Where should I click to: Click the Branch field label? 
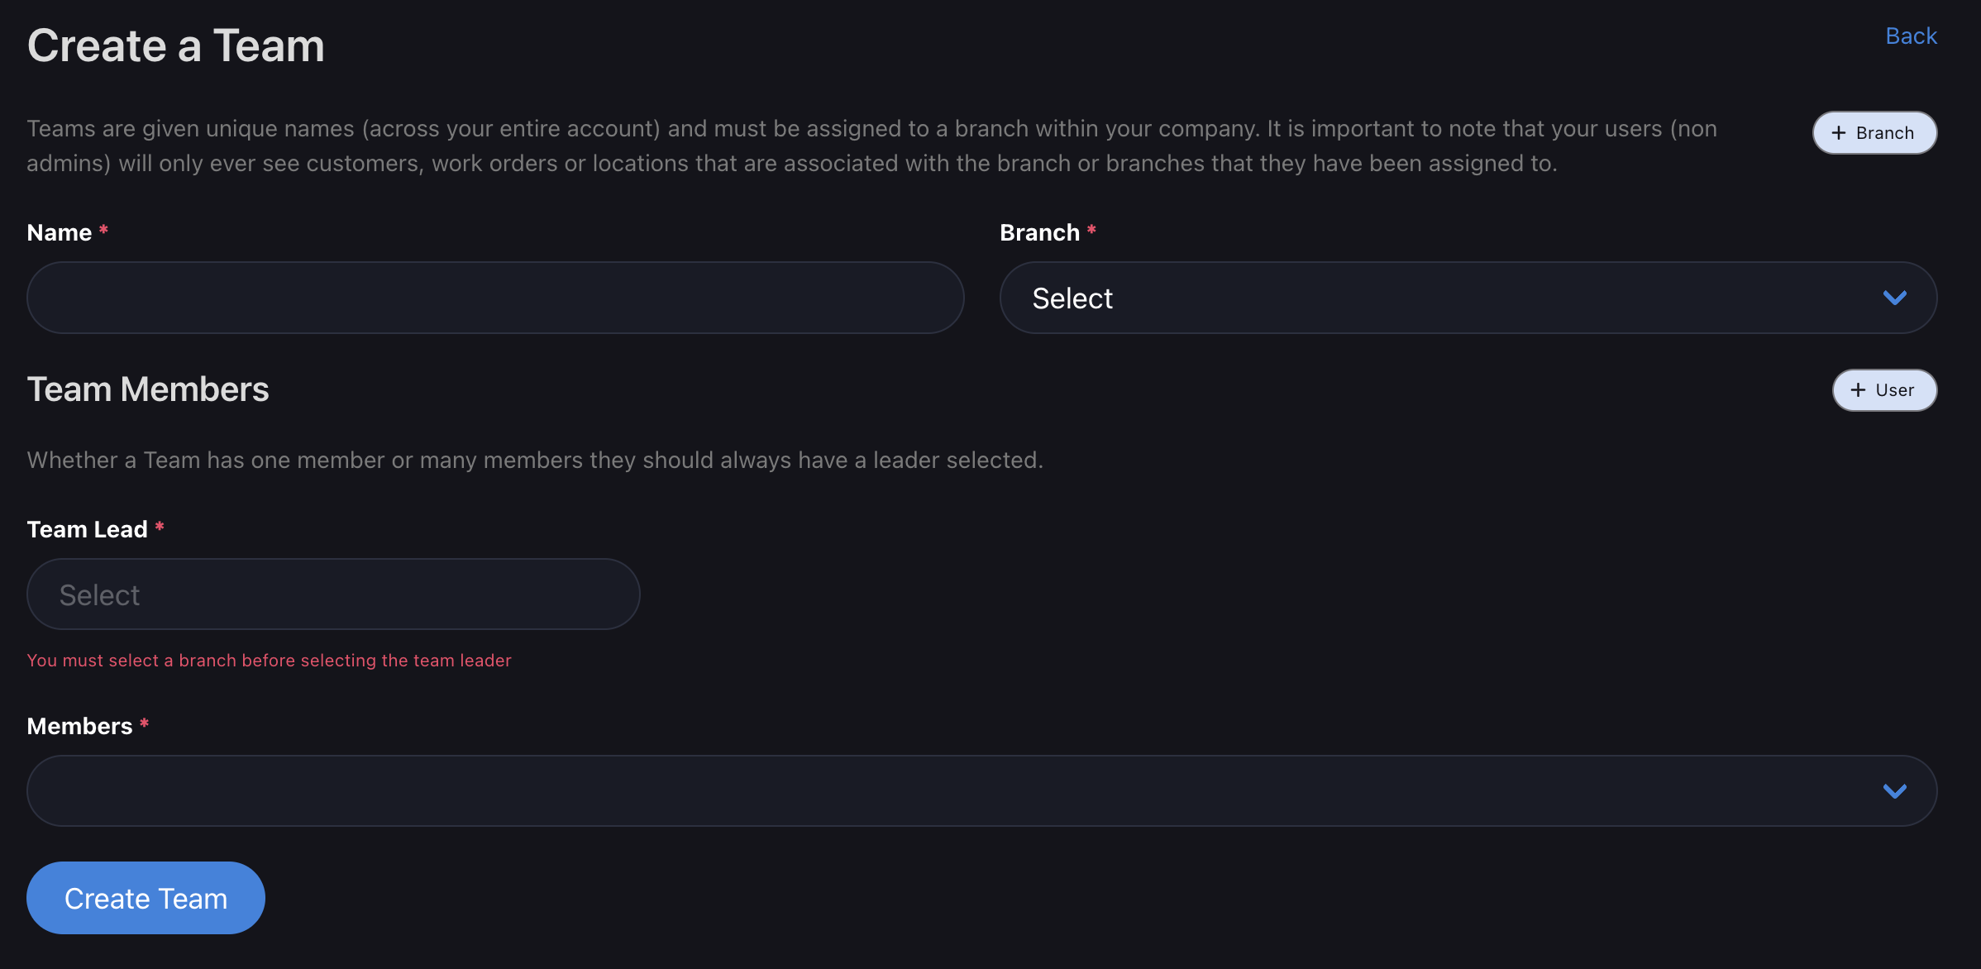pyautogui.click(x=1039, y=233)
